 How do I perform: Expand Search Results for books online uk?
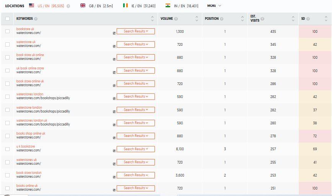pyautogui.click(x=136, y=188)
